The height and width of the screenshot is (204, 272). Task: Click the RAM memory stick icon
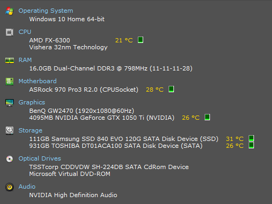(x=10, y=60)
